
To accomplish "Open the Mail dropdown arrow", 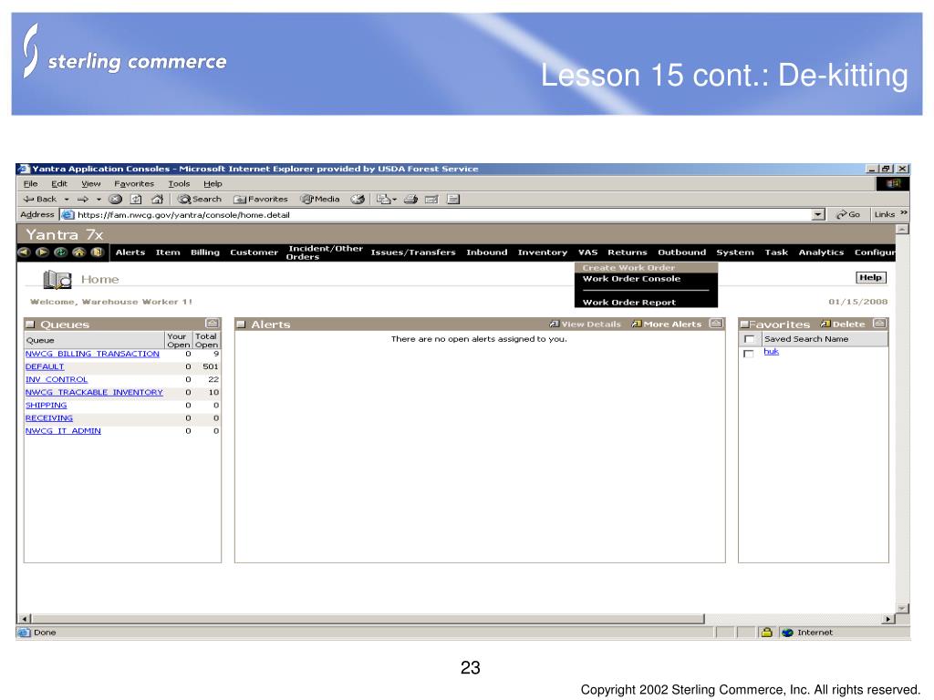I will [x=394, y=200].
